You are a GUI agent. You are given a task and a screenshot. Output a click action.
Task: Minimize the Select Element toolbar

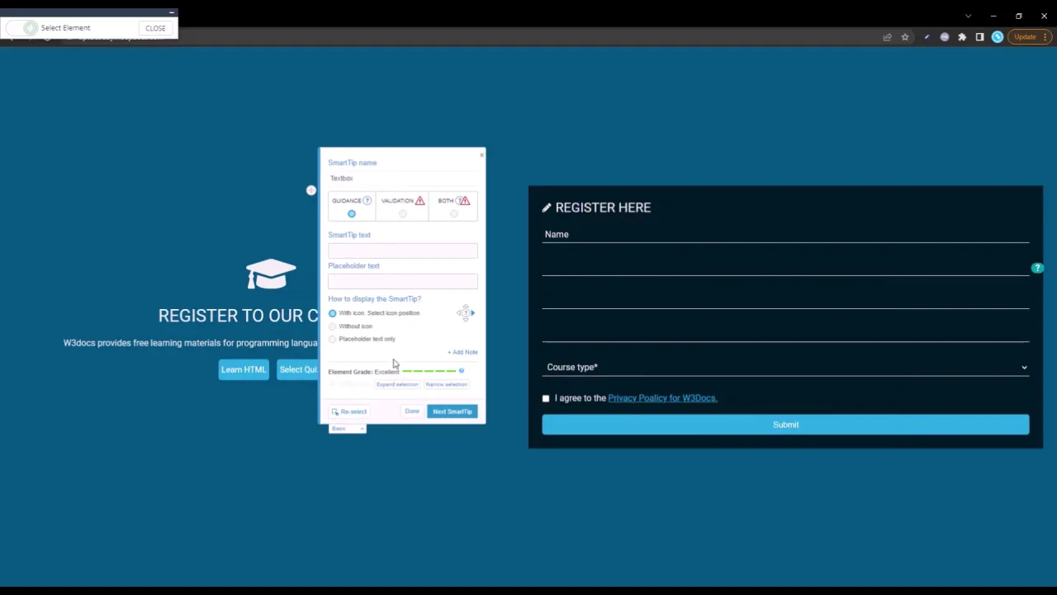(x=171, y=12)
